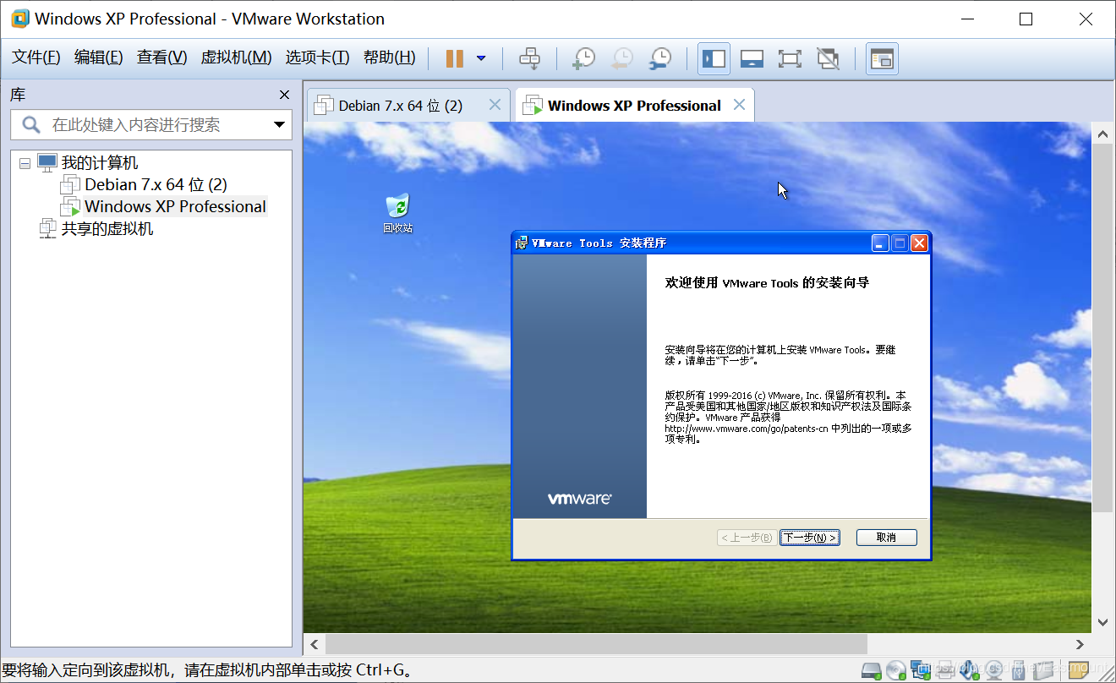1116x683 pixels.
Task: Click the 库 panel heading text
Action: click(18, 95)
